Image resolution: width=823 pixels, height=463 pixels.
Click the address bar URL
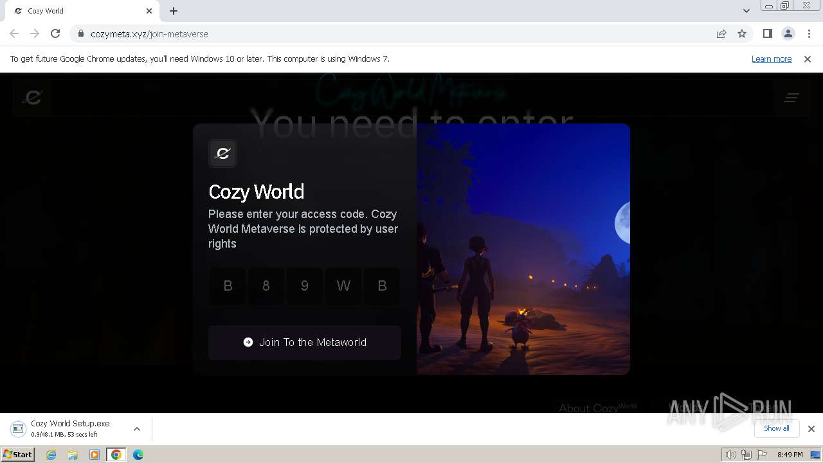click(149, 34)
